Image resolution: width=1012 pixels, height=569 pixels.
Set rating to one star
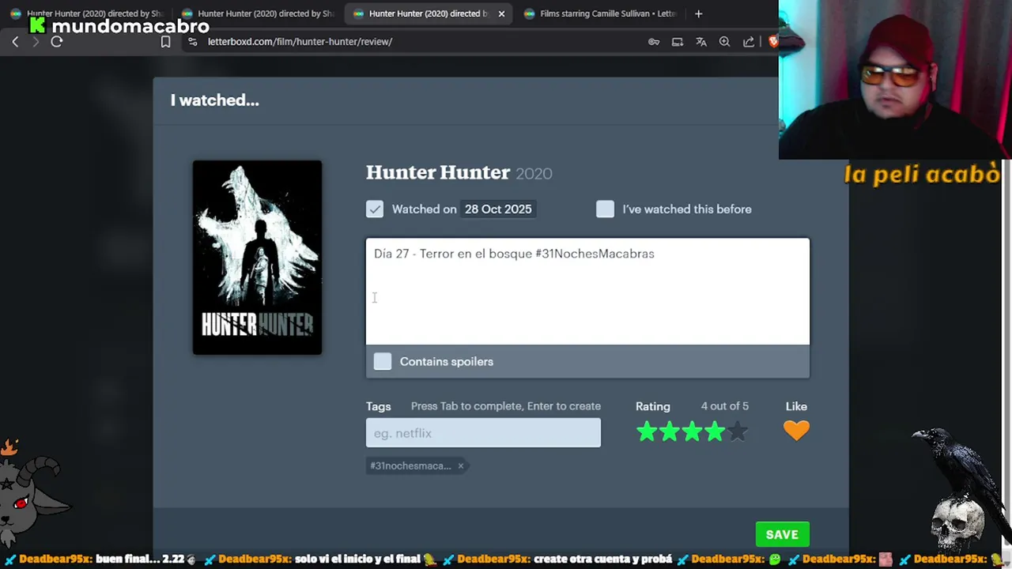click(x=647, y=431)
